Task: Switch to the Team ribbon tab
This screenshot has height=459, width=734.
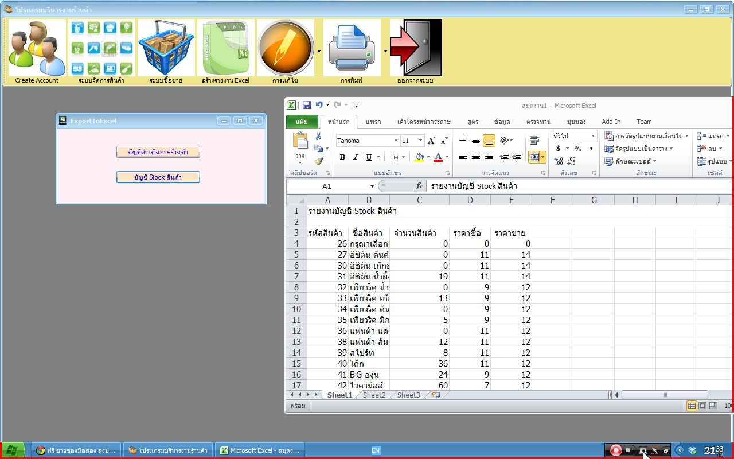Action: pos(644,122)
